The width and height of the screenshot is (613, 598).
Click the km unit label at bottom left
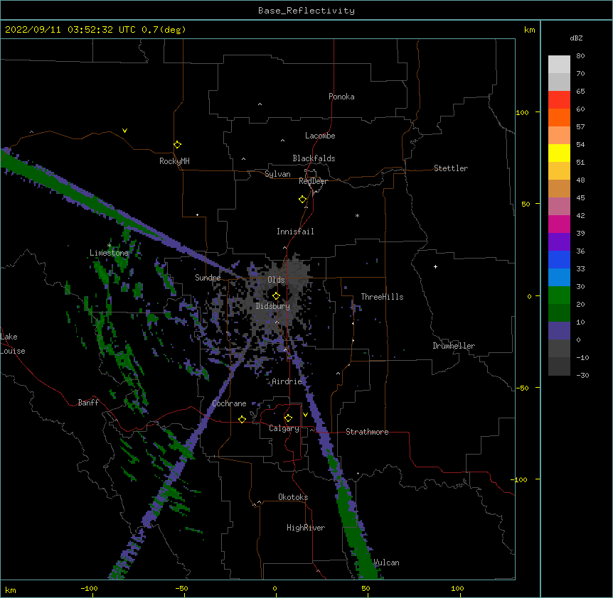(x=11, y=590)
